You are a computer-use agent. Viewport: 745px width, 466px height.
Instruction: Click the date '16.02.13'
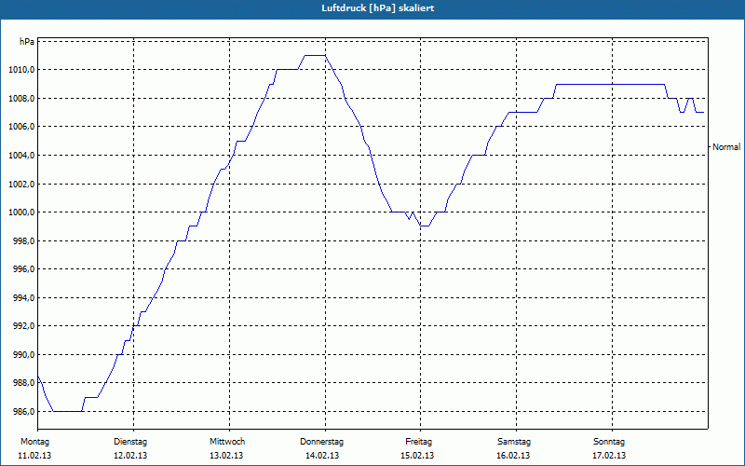click(514, 456)
